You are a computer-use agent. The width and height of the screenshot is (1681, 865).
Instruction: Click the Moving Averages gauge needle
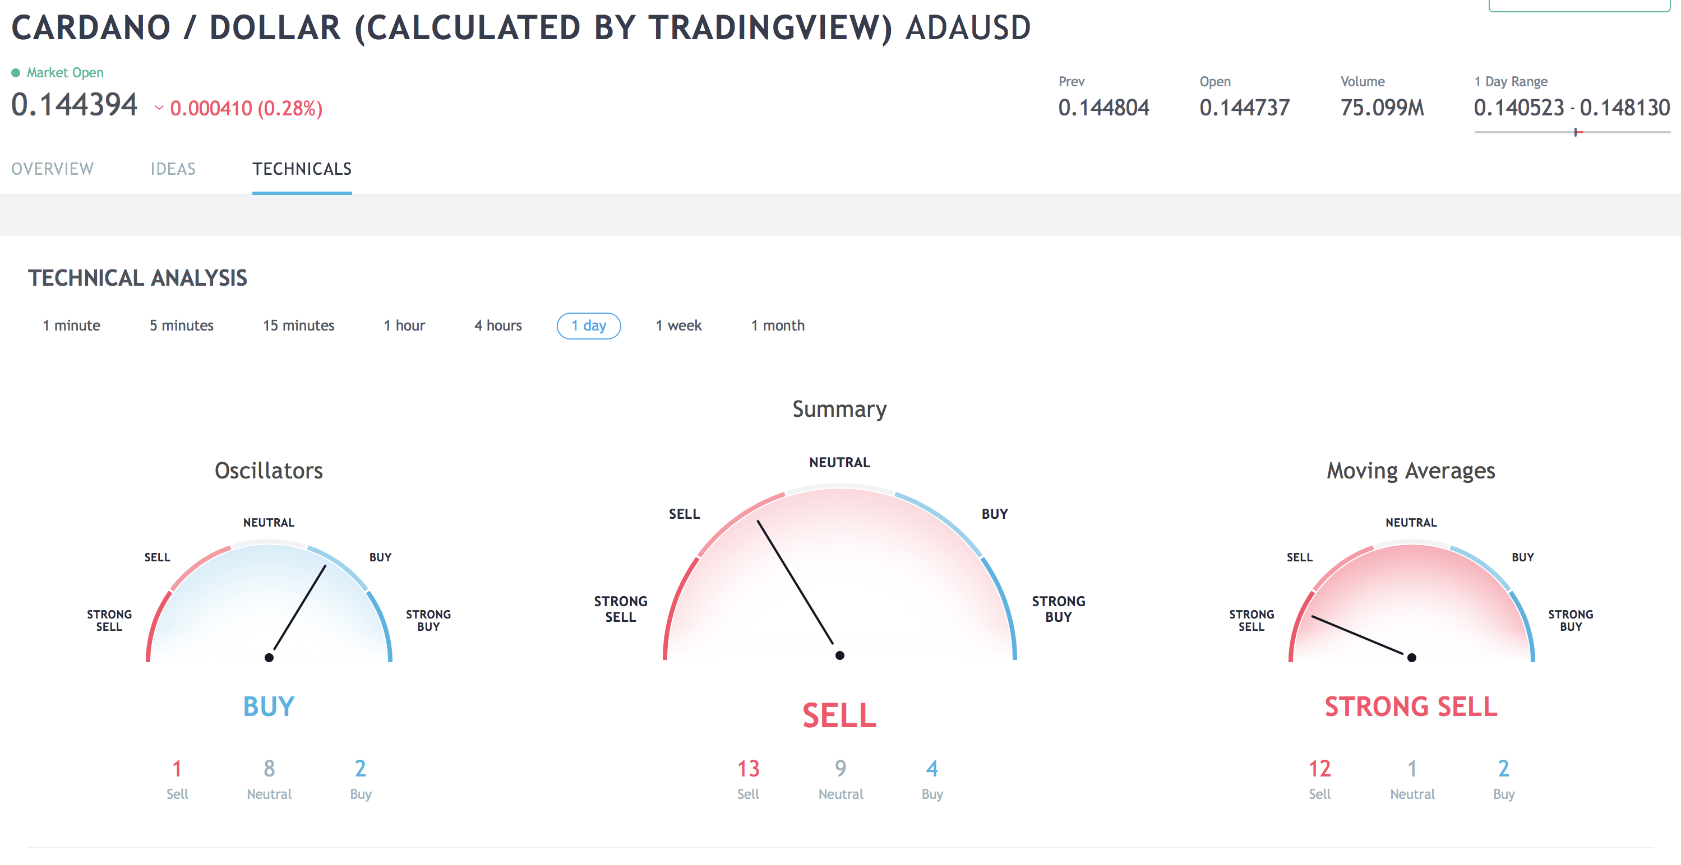(1358, 635)
